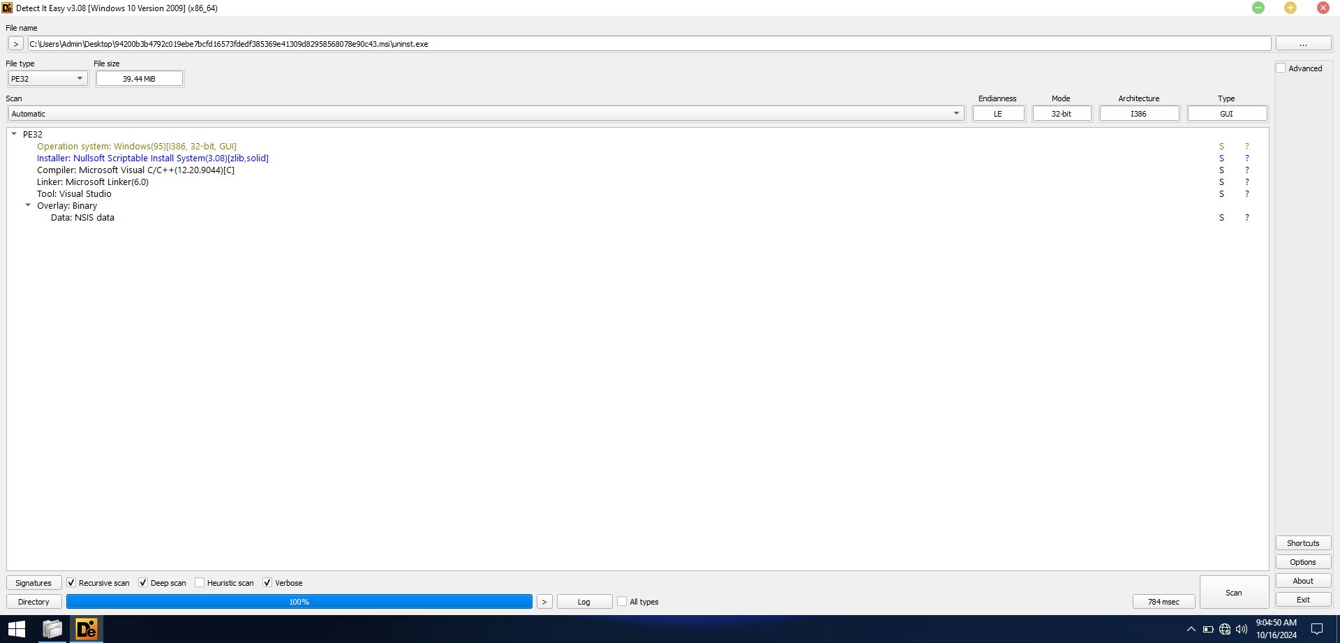Click the battery tray icon

coord(1208,629)
